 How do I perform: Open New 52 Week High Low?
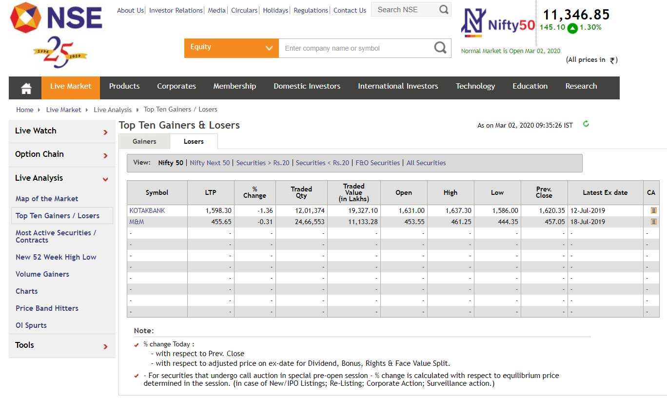pyautogui.click(x=56, y=257)
